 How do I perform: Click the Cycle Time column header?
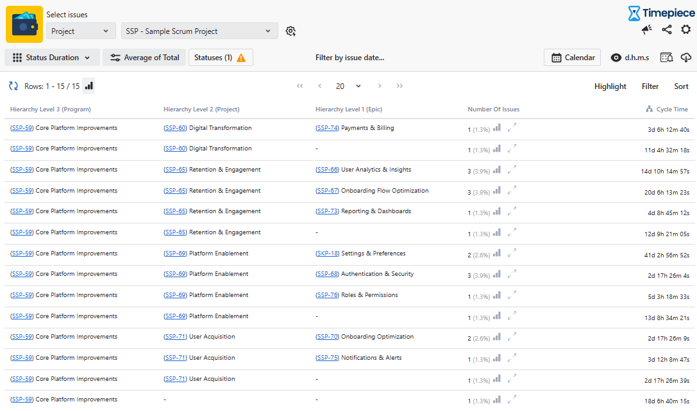[x=671, y=109]
